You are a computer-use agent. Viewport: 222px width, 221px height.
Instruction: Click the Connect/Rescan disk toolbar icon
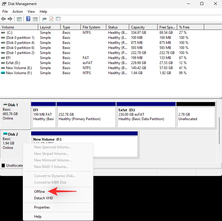[44, 19]
